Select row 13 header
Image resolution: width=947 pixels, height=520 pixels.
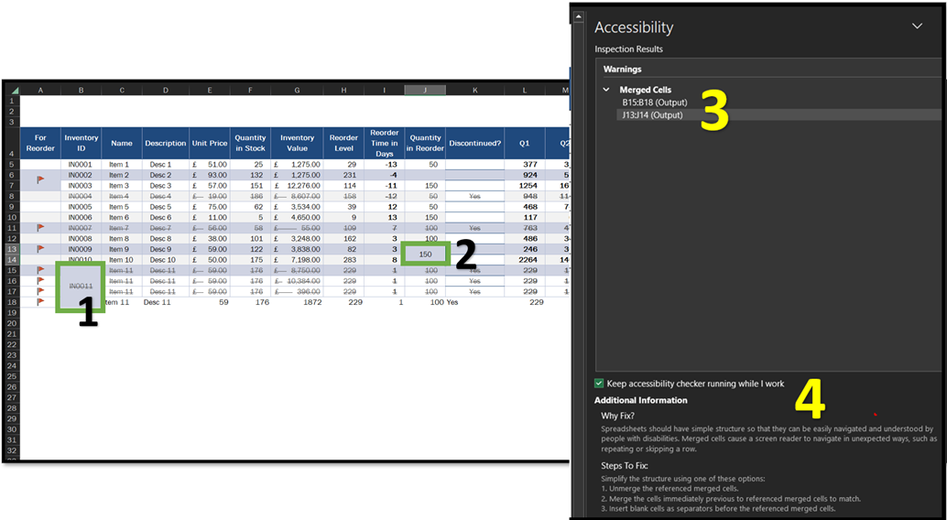[x=12, y=249]
